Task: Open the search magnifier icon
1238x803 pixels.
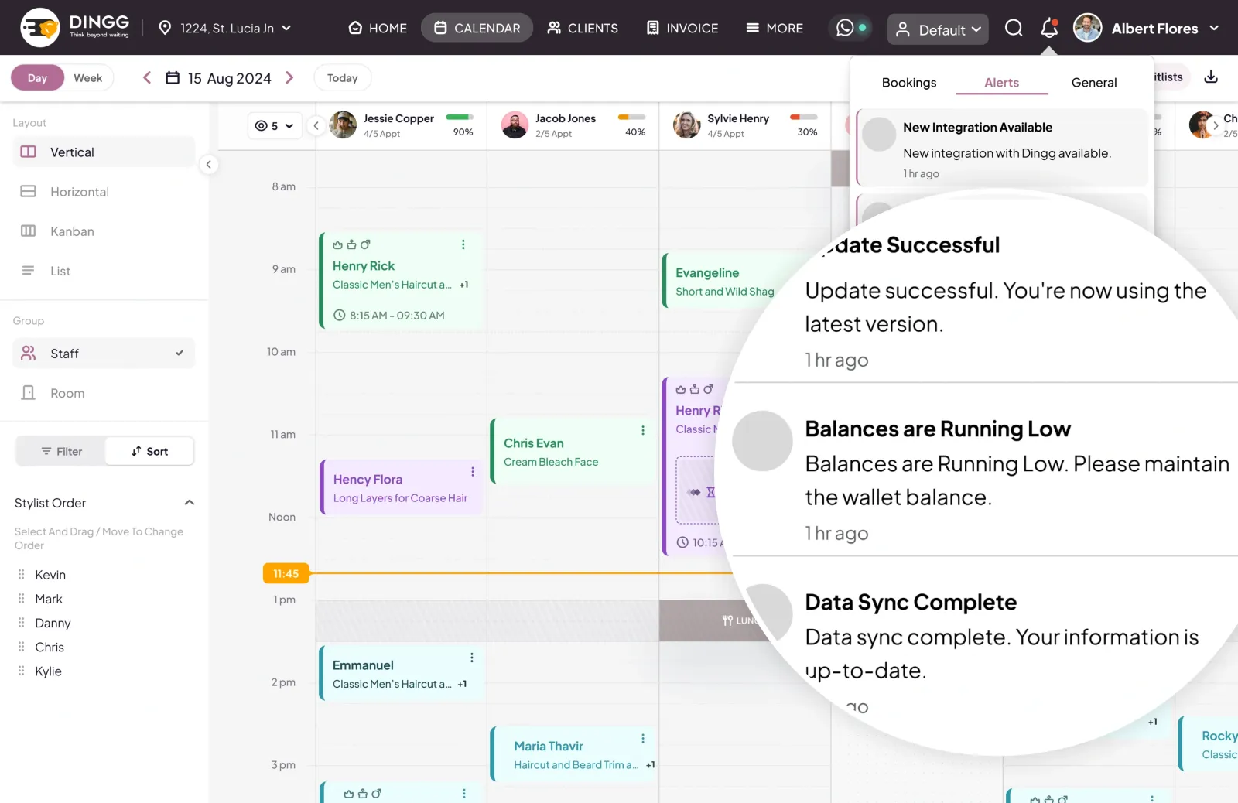Action: click(1014, 29)
